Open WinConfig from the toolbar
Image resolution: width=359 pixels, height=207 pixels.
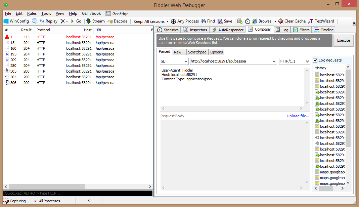click(x=16, y=21)
